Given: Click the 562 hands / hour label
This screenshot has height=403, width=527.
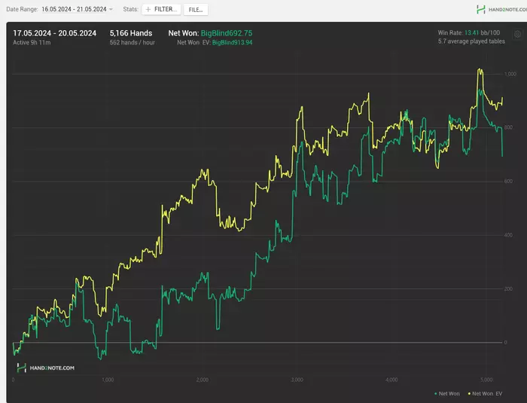Looking at the screenshot, I should [132, 42].
